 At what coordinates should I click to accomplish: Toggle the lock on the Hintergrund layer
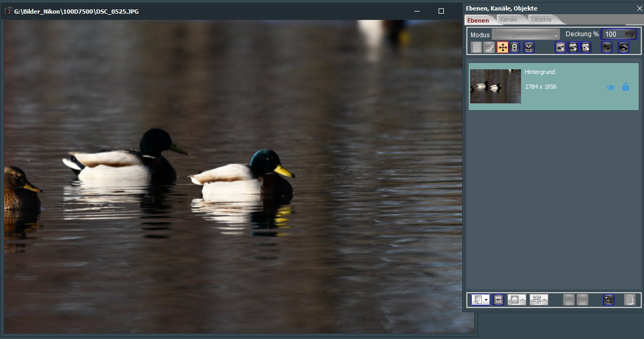625,87
